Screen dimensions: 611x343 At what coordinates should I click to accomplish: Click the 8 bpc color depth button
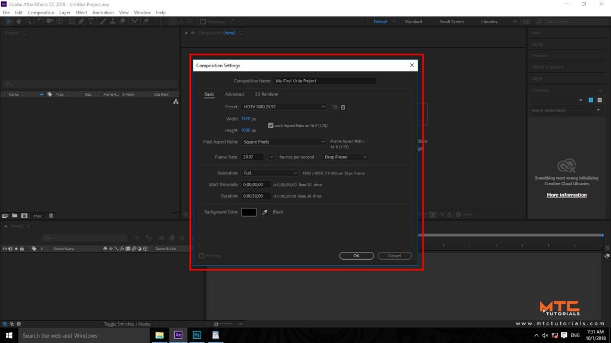coord(38,216)
